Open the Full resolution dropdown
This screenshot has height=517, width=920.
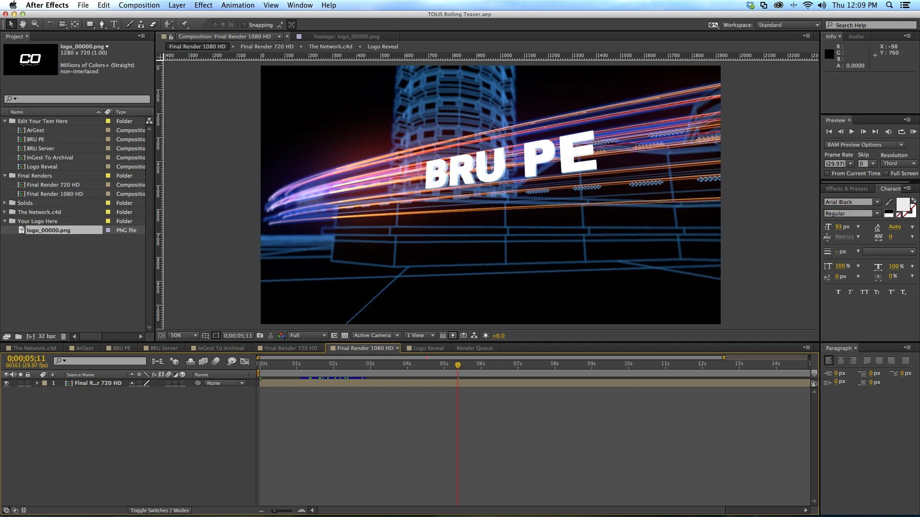click(308, 336)
